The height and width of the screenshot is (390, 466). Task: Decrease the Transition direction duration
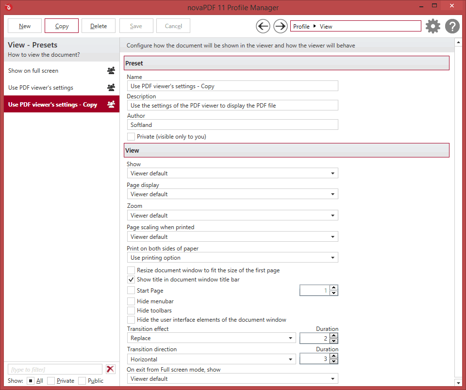tap(334, 361)
